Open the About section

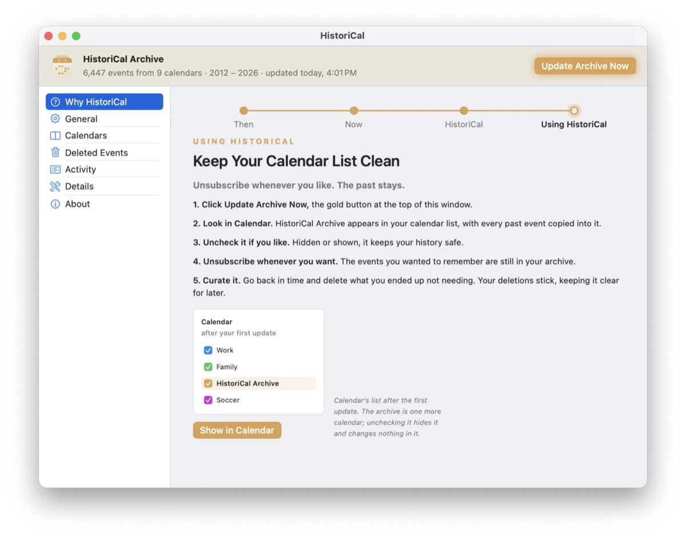point(105,204)
